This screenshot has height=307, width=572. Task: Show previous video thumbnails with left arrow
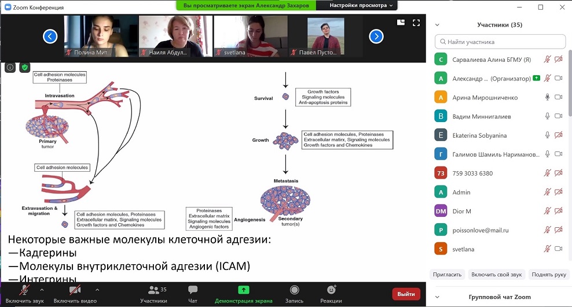point(50,36)
